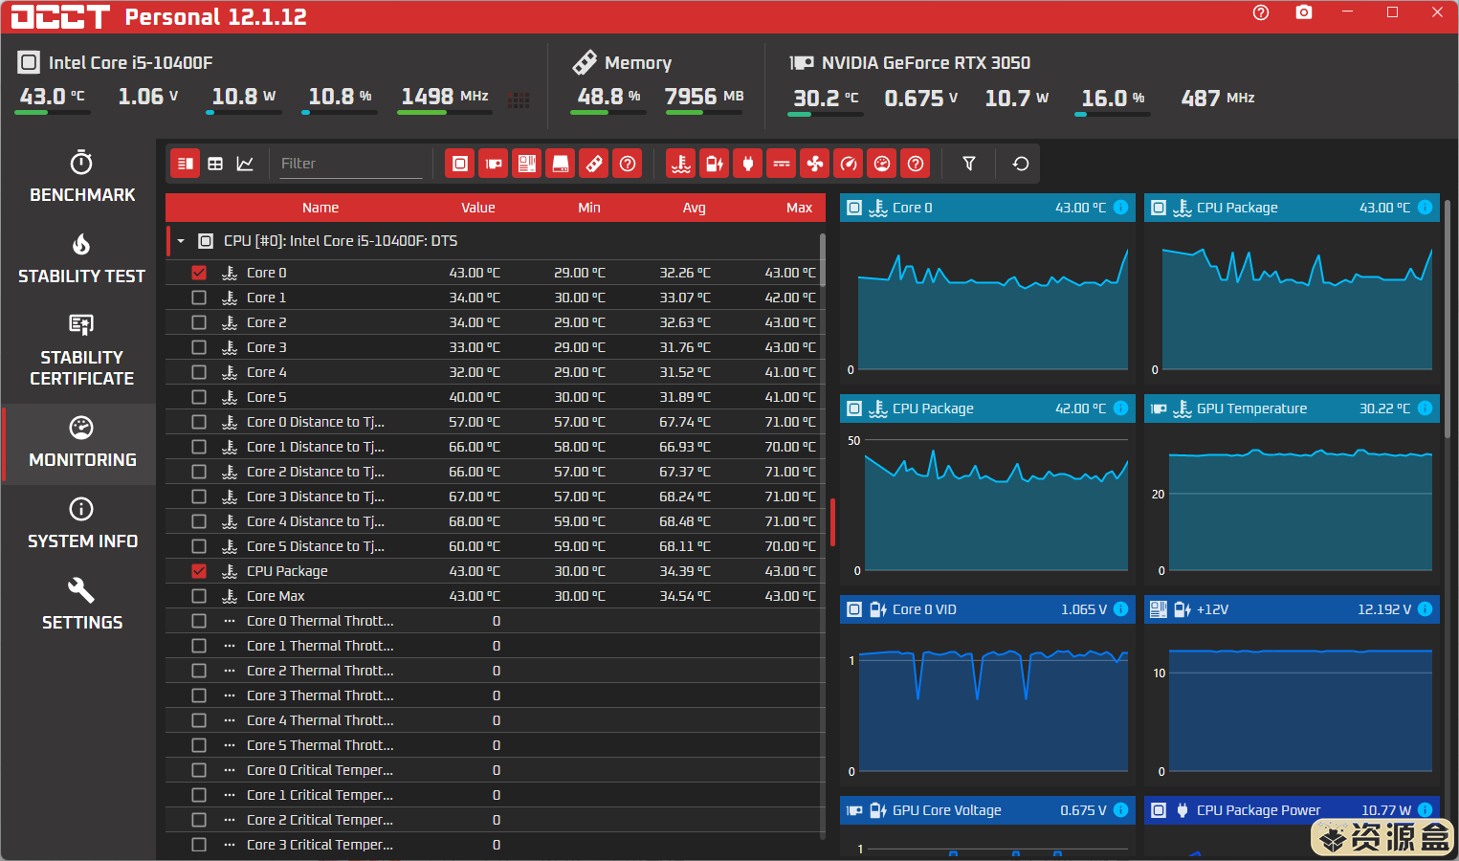Enable Core 0 Thermal Throttling checkbox
The height and width of the screenshot is (861, 1459).
tap(199, 621)
